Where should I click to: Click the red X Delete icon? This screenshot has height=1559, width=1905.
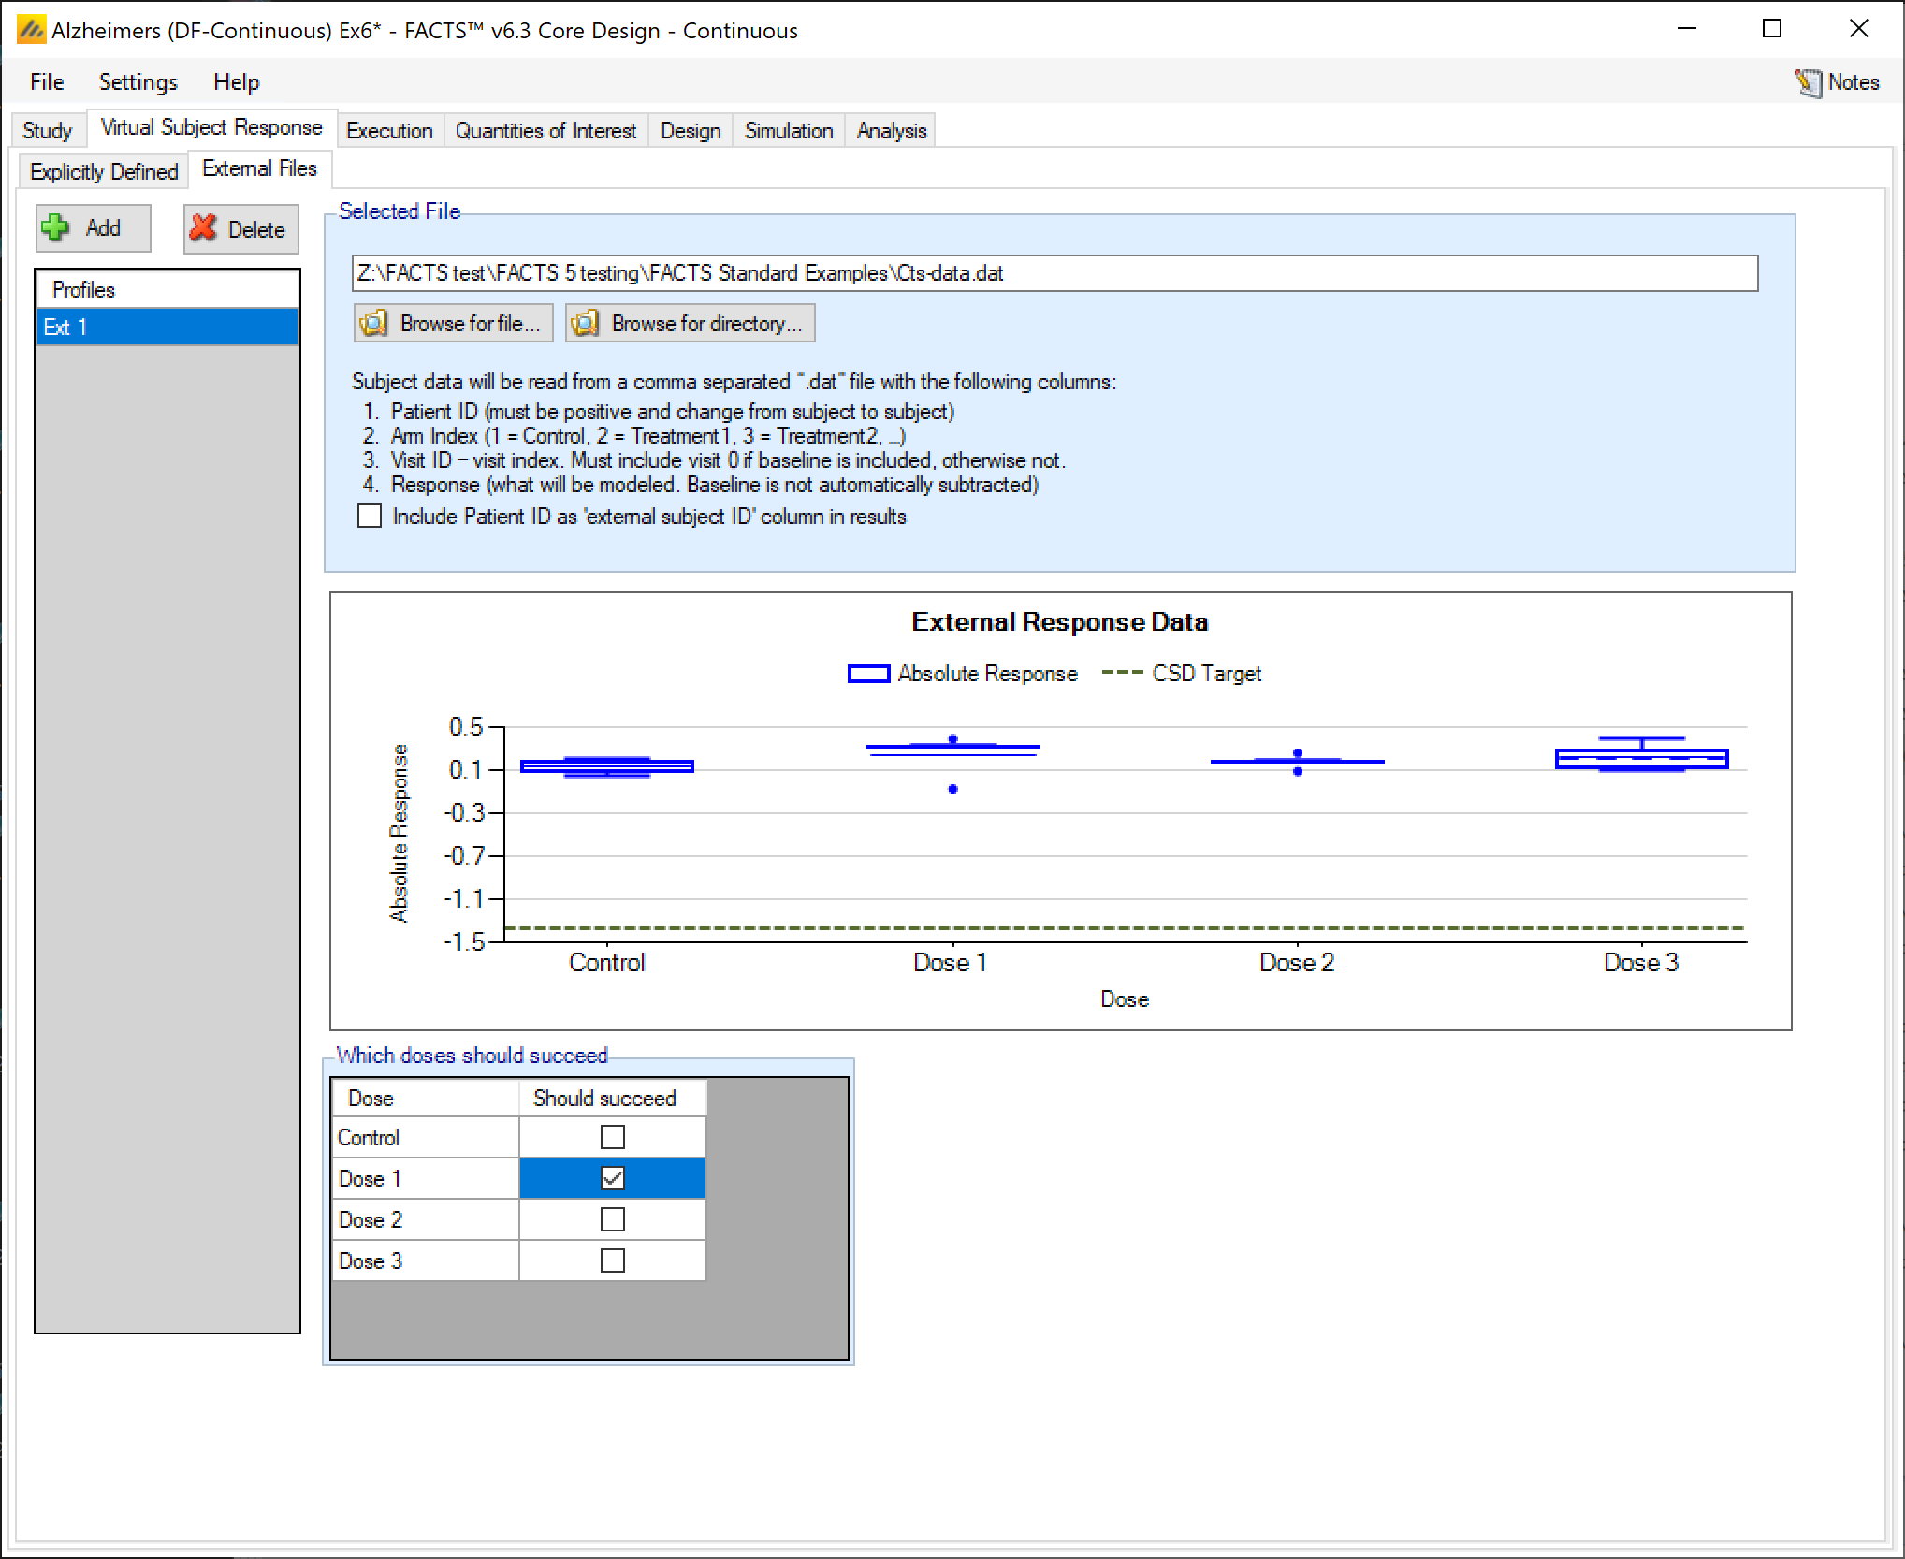(203, 228)
